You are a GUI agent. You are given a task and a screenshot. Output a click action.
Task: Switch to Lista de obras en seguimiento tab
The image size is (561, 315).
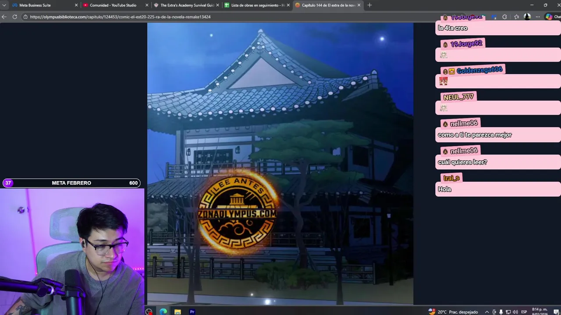tap(256, 5)
